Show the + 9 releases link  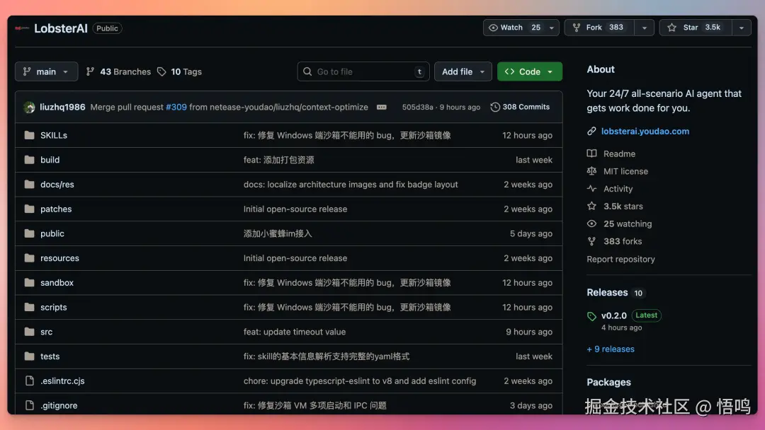(x=611, y=349)
